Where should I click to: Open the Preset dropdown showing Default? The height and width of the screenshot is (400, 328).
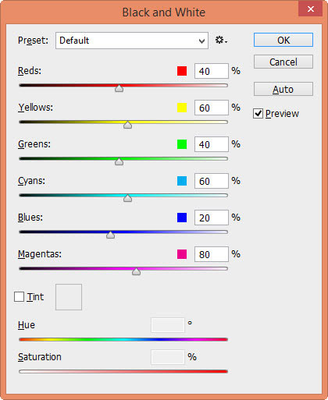tap(132, 41)
